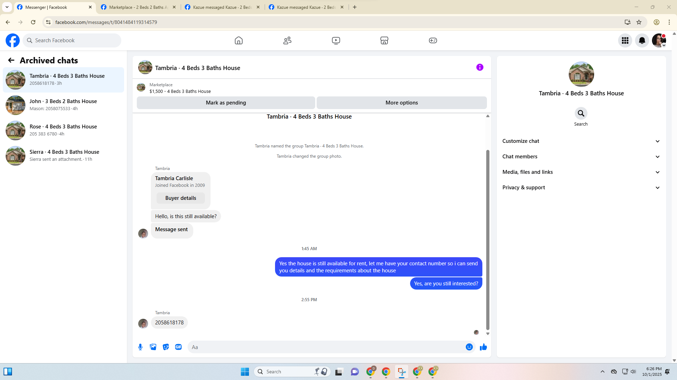
Task: Click the Search Facebook field
Action: [72, 40]
